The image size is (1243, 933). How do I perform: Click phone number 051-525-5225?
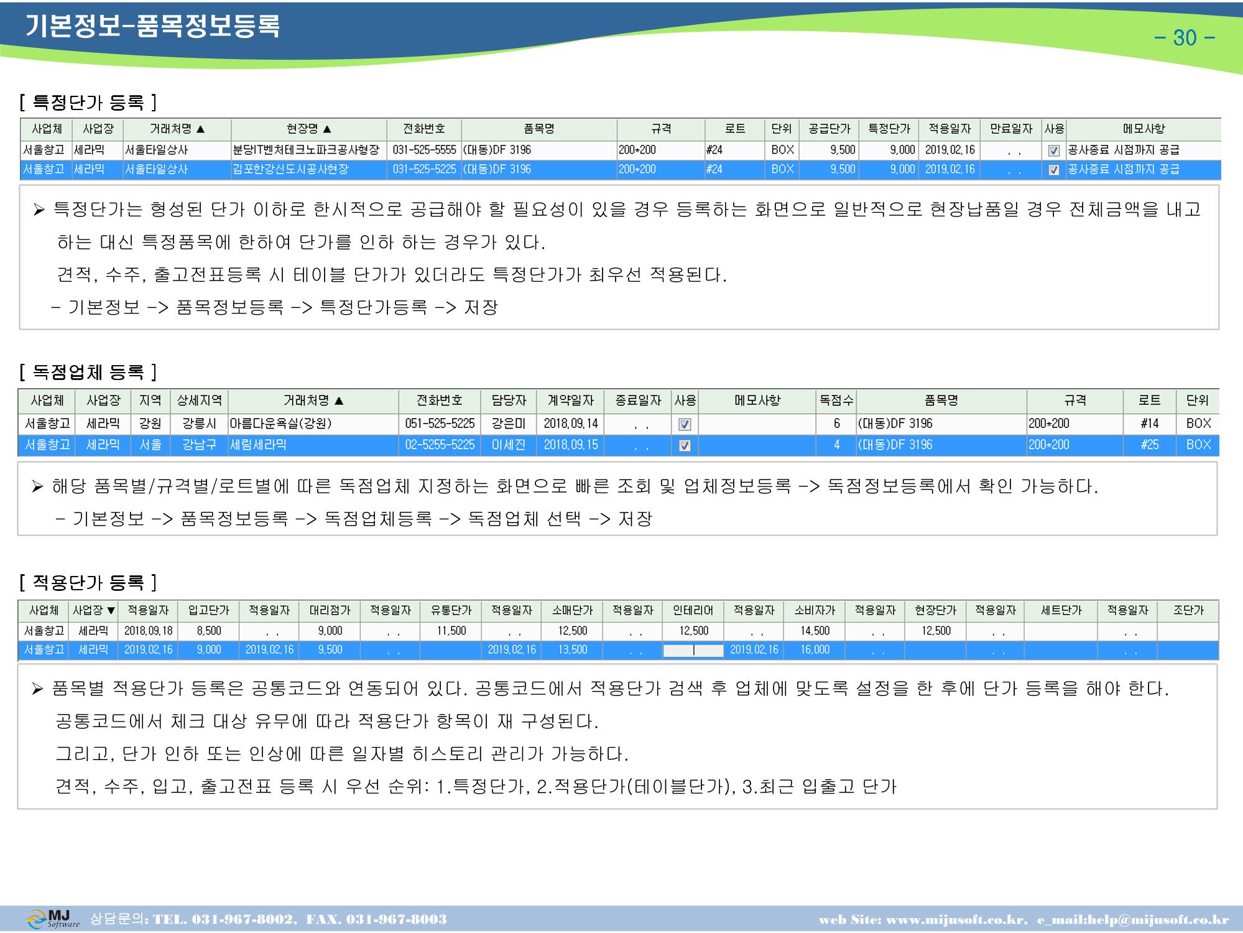coord(440,424)
